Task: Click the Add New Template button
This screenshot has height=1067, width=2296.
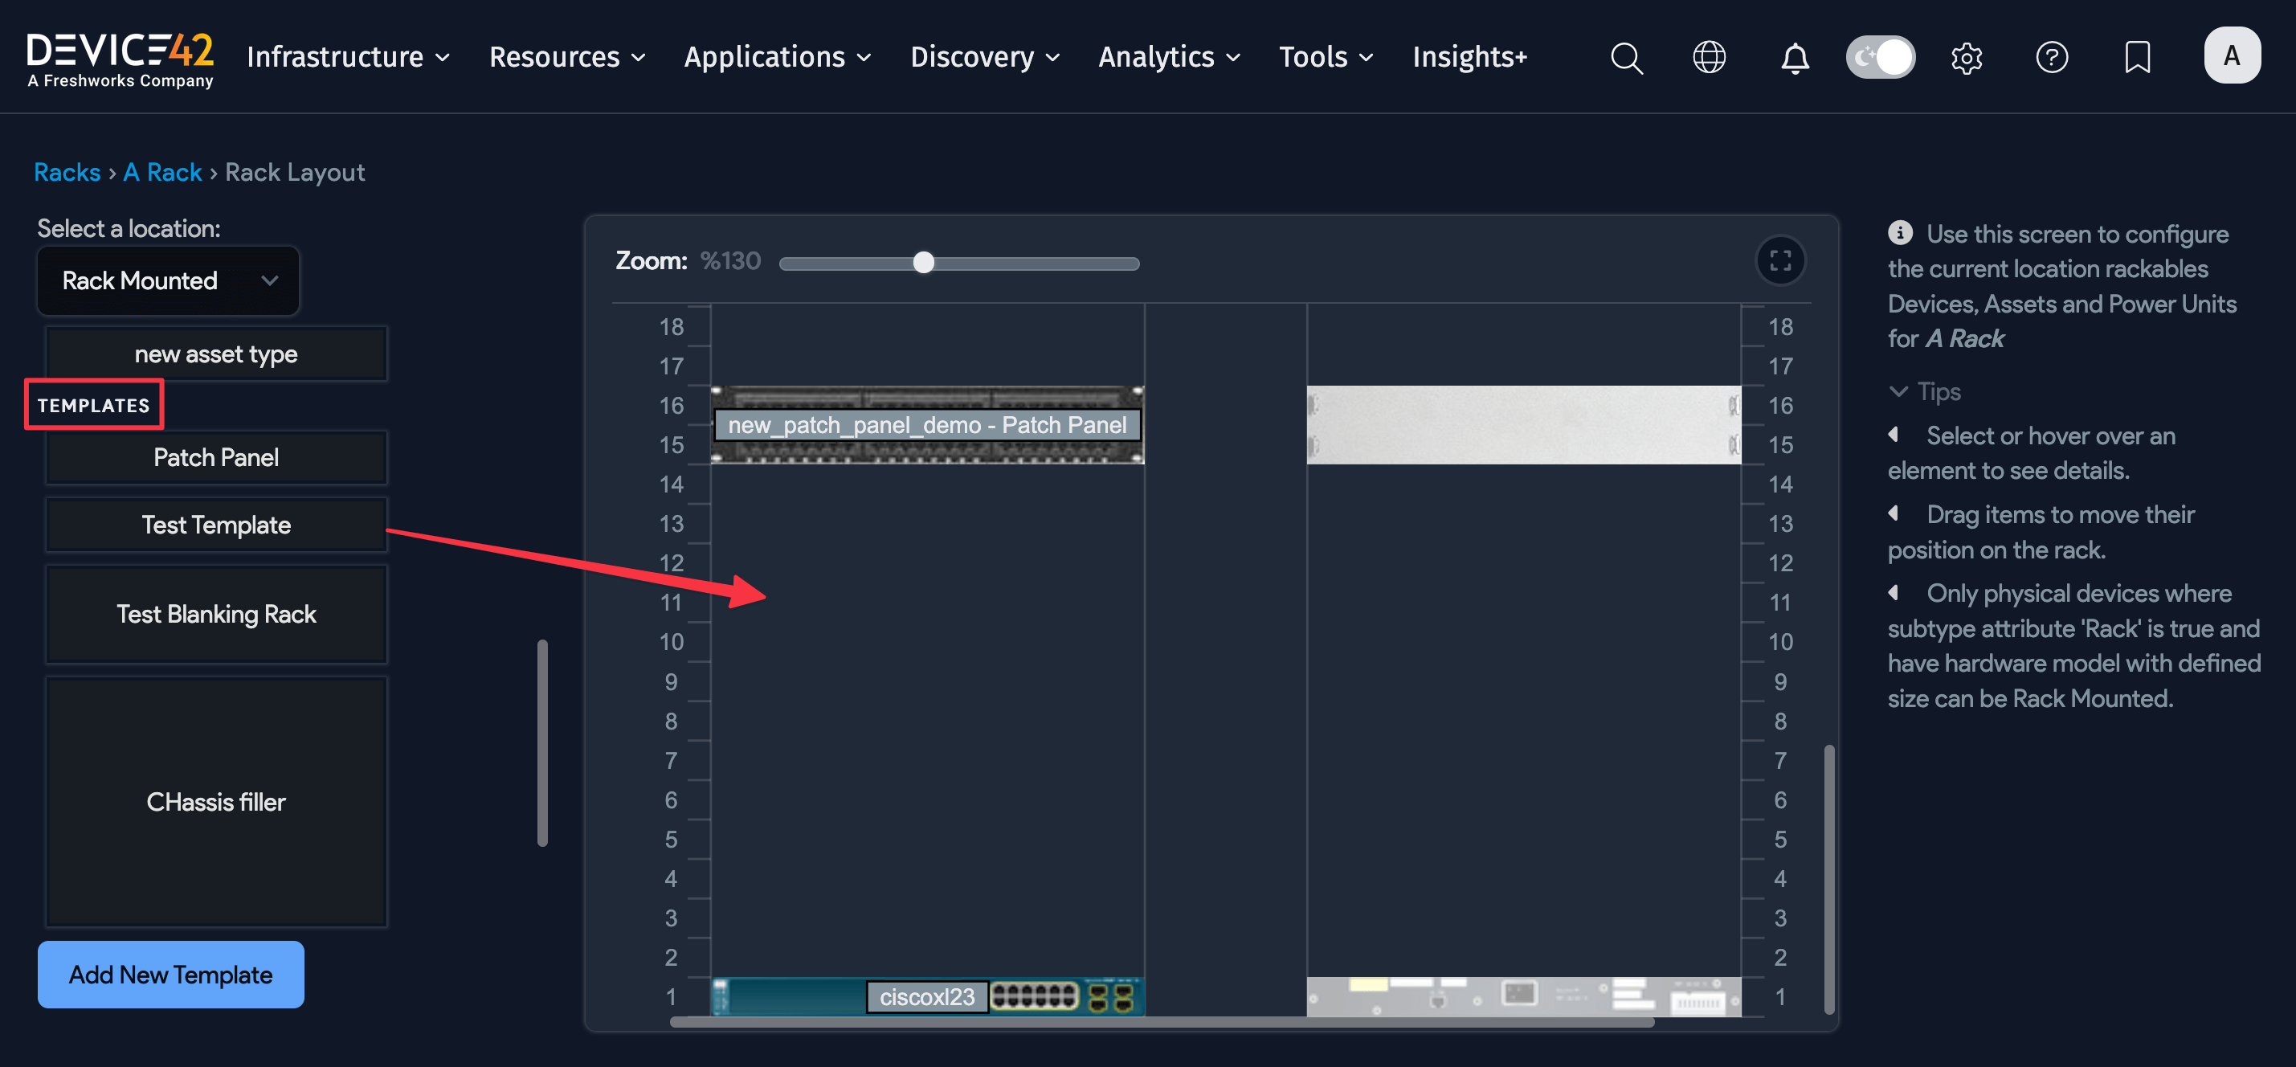Action: (x=170, y=975)
